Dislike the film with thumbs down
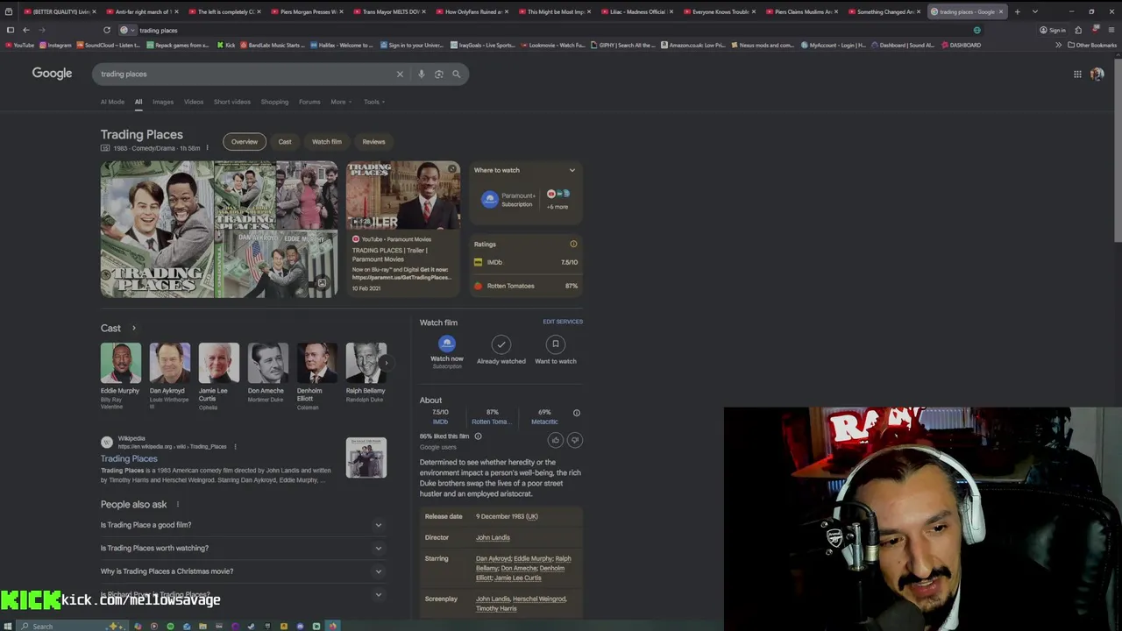The height and width of the screenshot is (631, 1122). click(x=575, y=440)
